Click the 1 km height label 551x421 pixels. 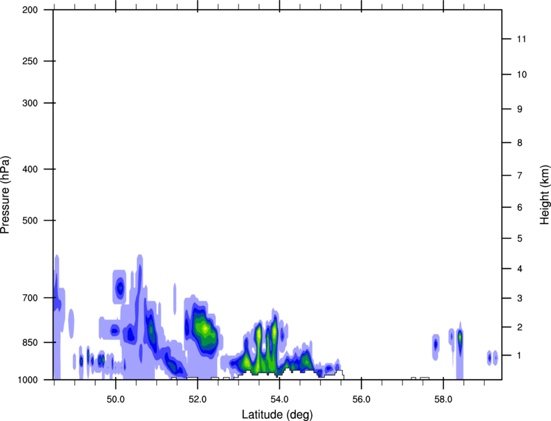520,356
